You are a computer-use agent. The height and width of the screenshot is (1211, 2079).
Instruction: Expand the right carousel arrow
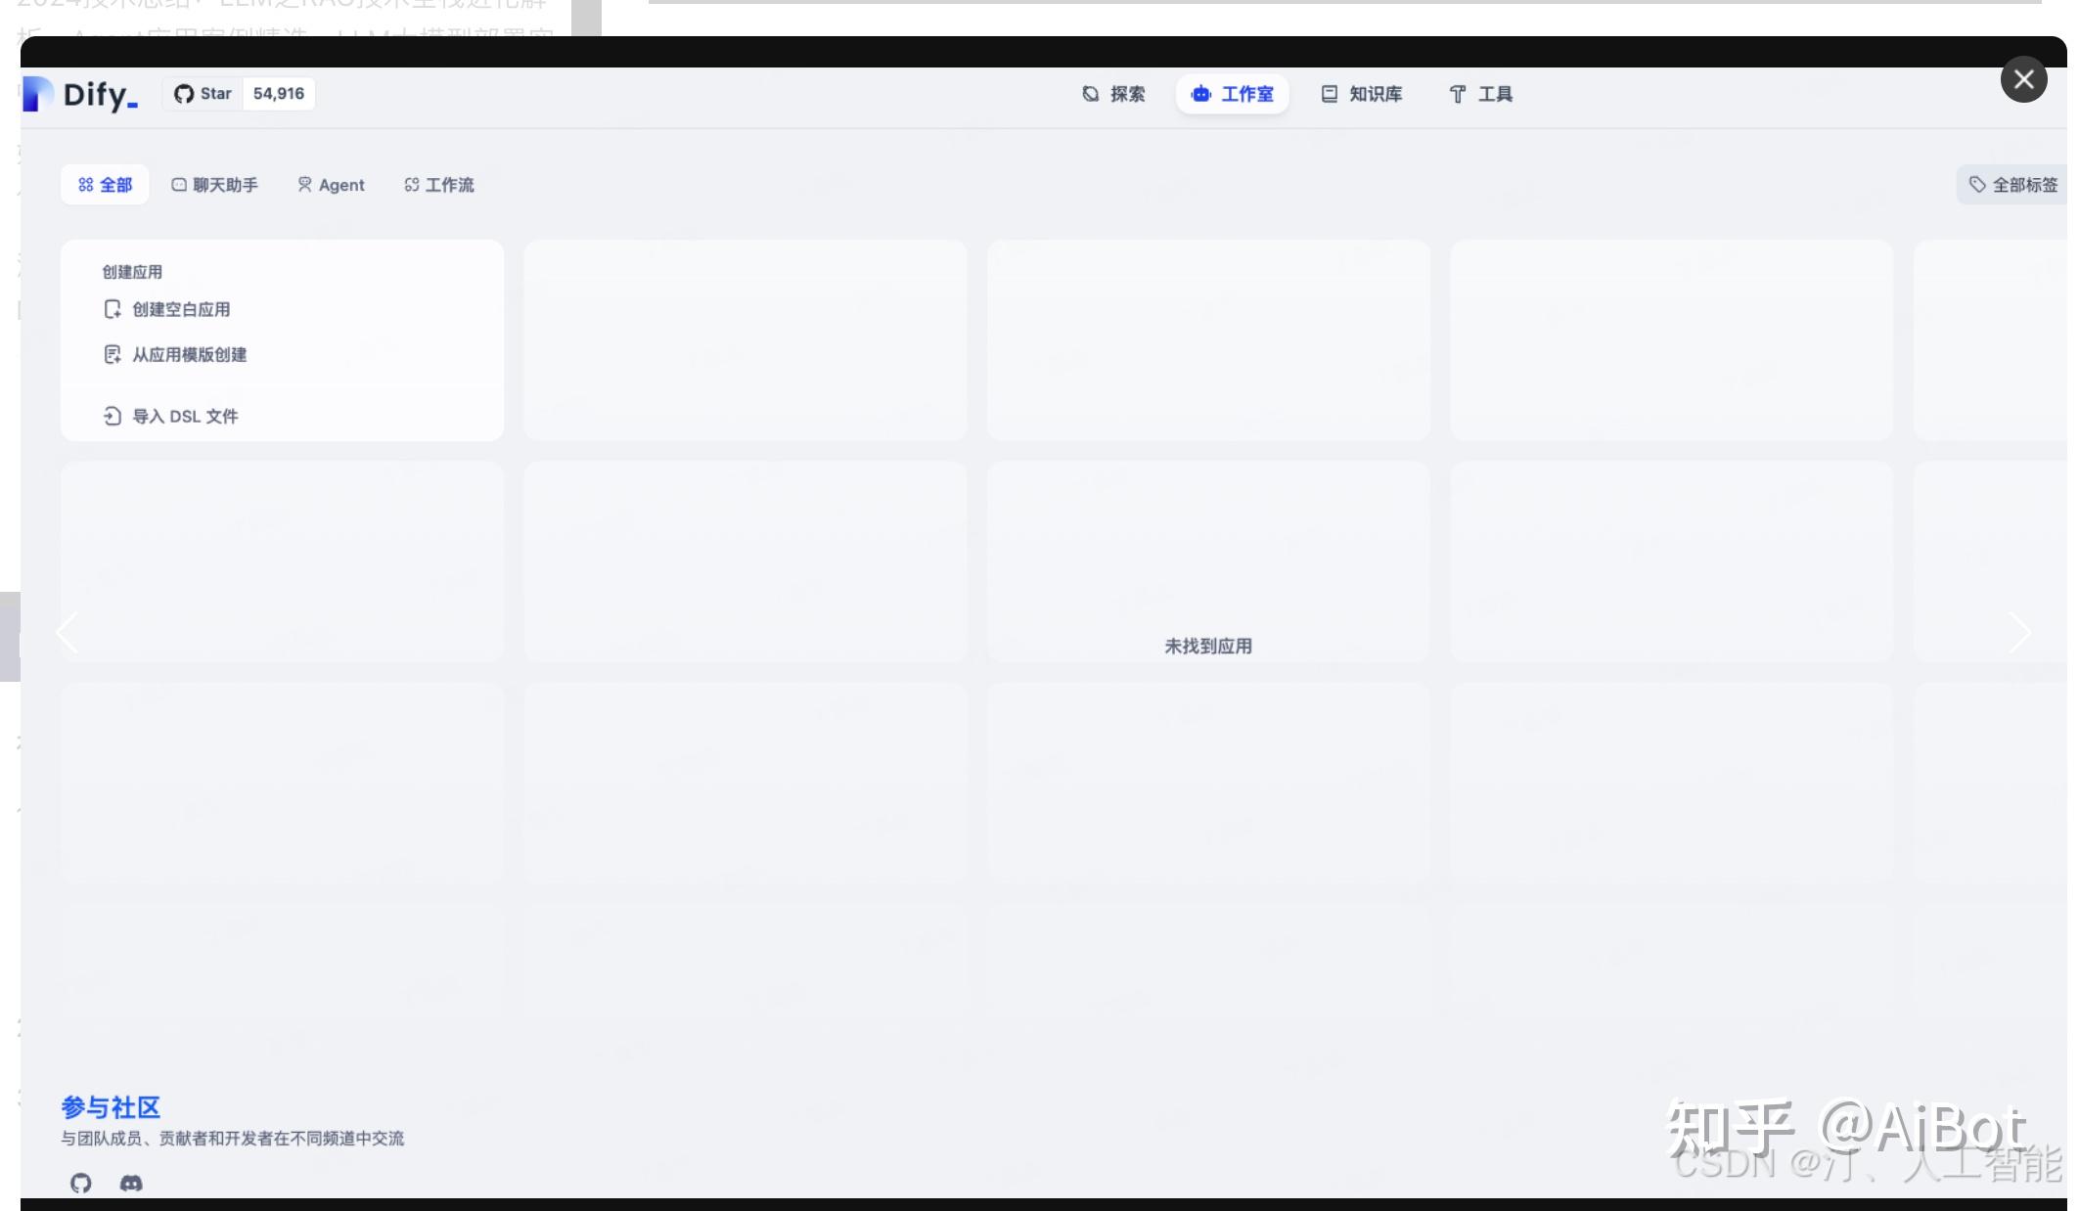pyautogui.click(x=2019, y=632)
